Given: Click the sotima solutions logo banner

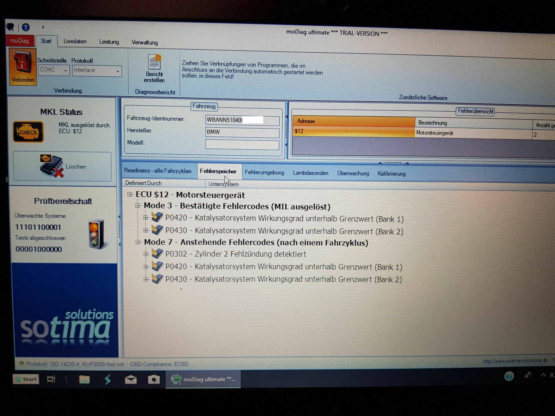Looking at the screenshot, I should (x=65, y=310).
